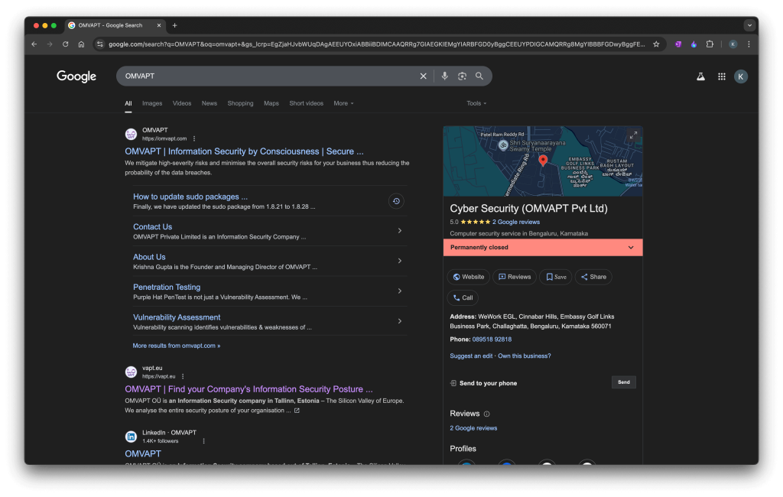Viewport: 783px width, 497px height.
Task: Save the business with Save button
Action: [x=556, y=278]
